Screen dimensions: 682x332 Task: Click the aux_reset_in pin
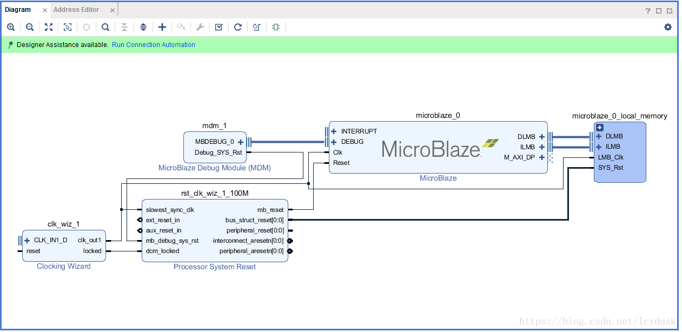click(x=163, y=230)
